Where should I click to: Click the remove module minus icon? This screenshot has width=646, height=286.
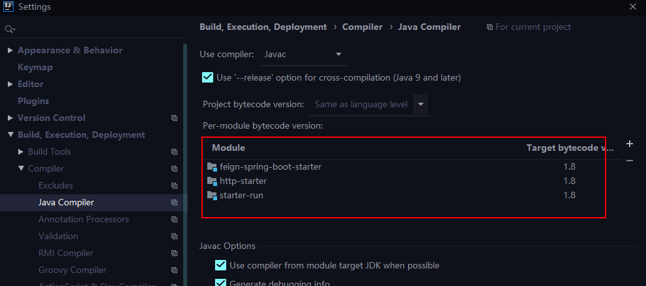[629, 161]
